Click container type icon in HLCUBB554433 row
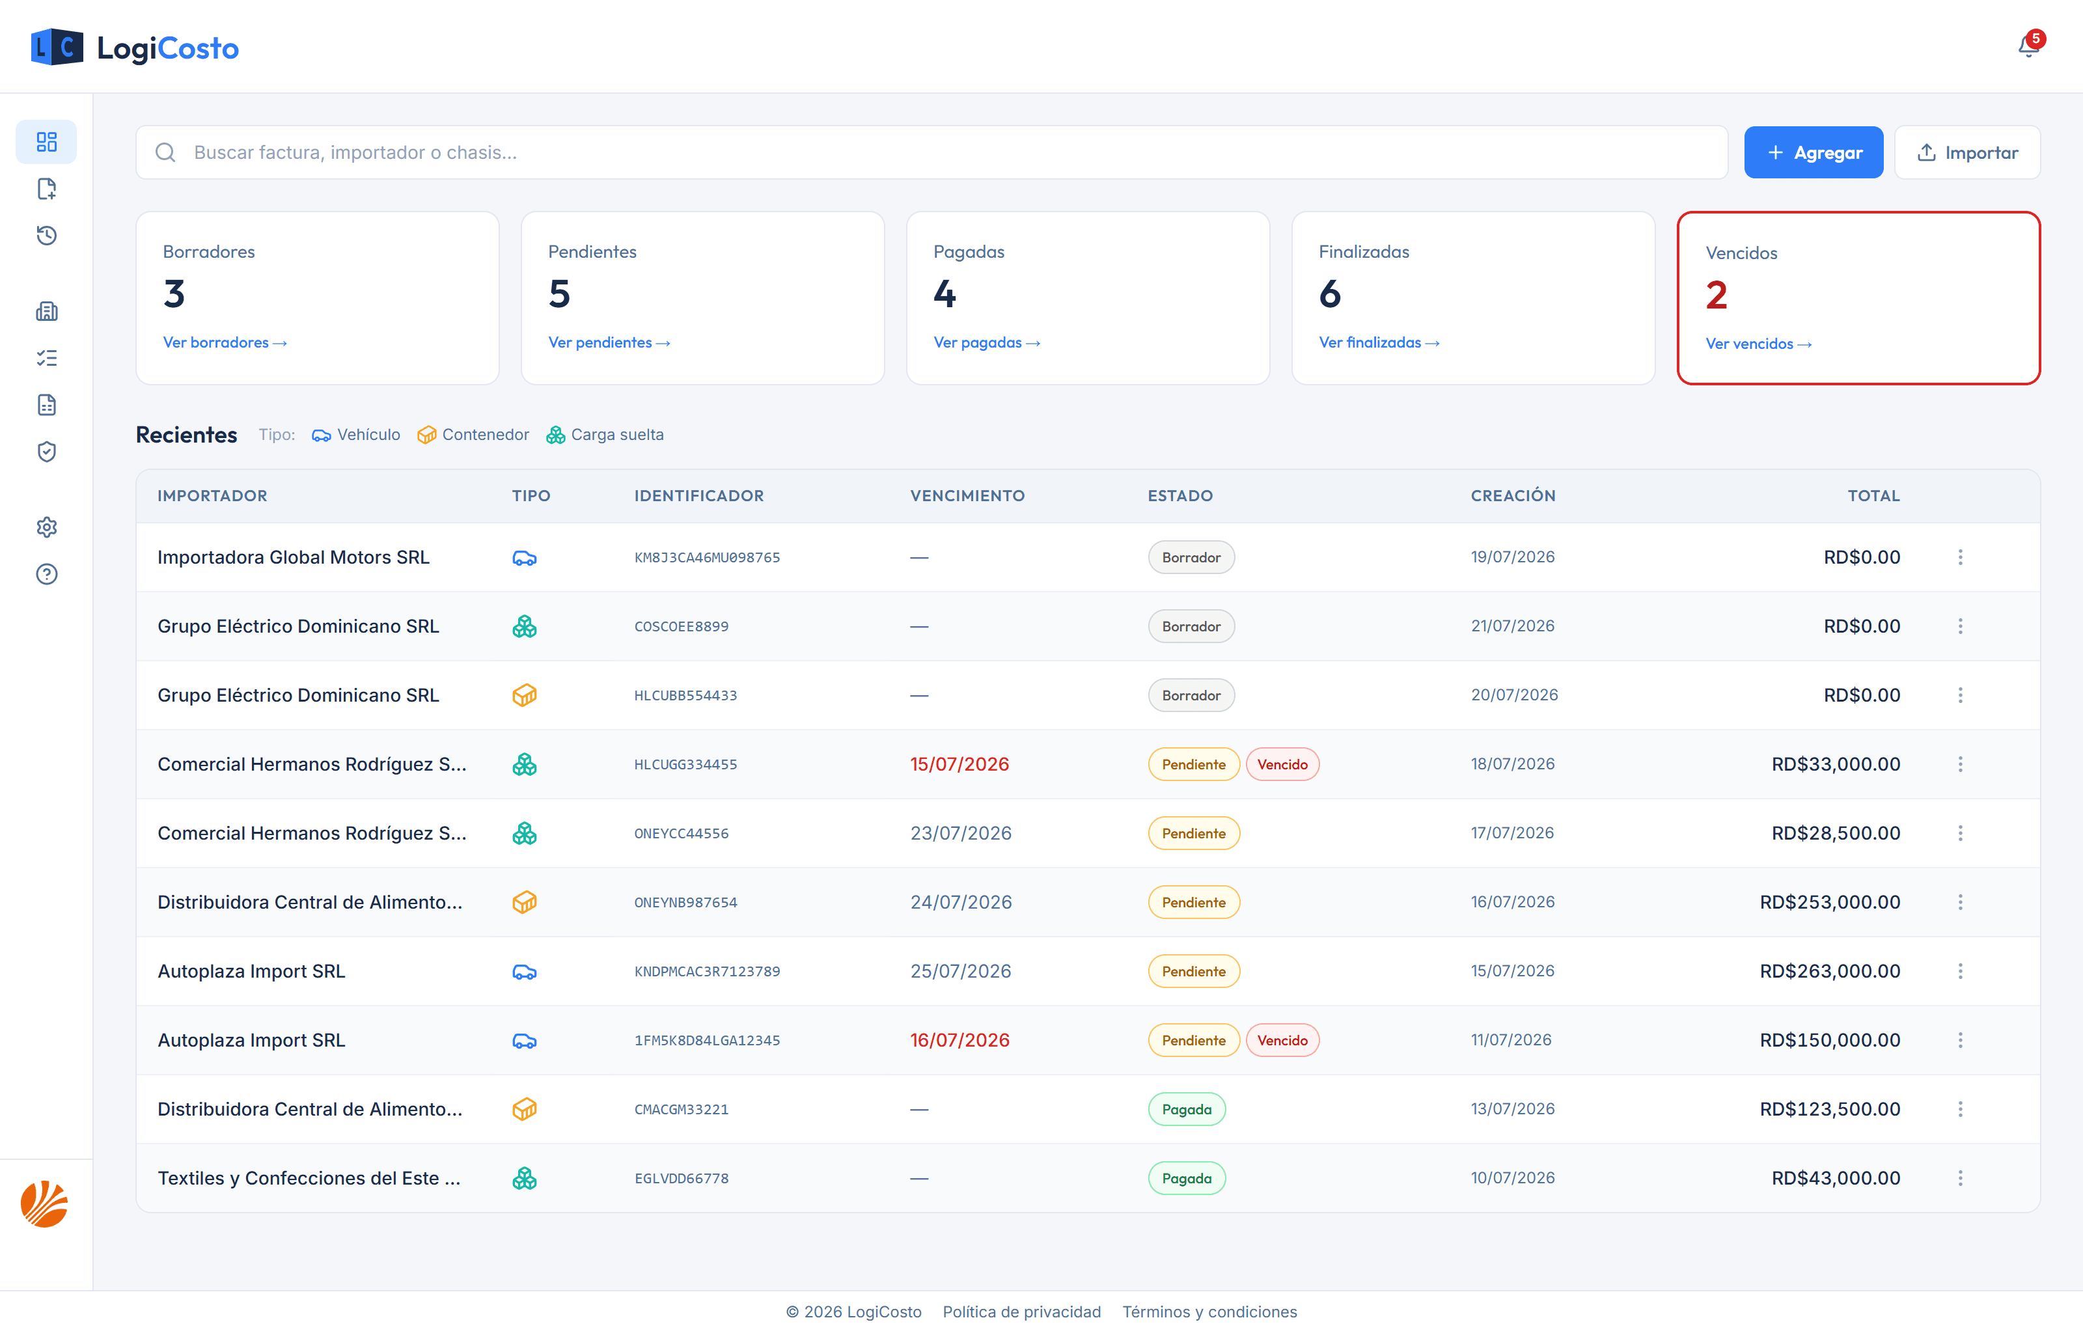The width and height of the screenshot is (2083, 1333). coord(525,695)
